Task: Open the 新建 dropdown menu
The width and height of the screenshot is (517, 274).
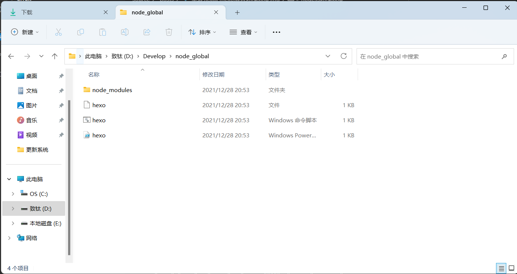Action: (25, 32)
